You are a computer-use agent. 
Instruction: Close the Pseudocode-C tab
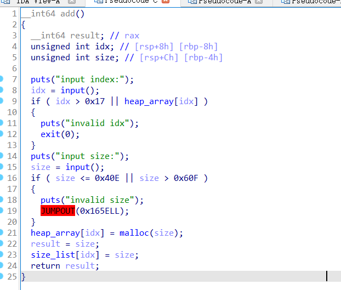(x=166, y=2)
